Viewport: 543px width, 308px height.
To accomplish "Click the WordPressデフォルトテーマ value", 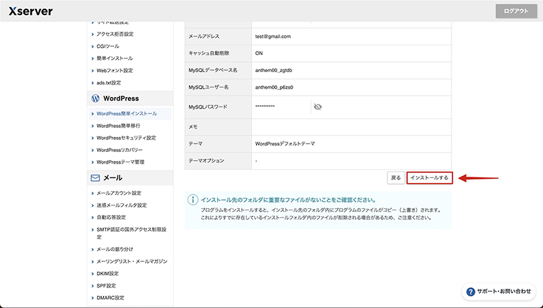I will [285, 144].
